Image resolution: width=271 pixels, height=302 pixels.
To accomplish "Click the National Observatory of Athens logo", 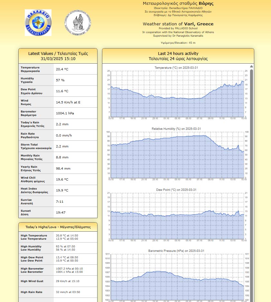I will coord(78,22).
